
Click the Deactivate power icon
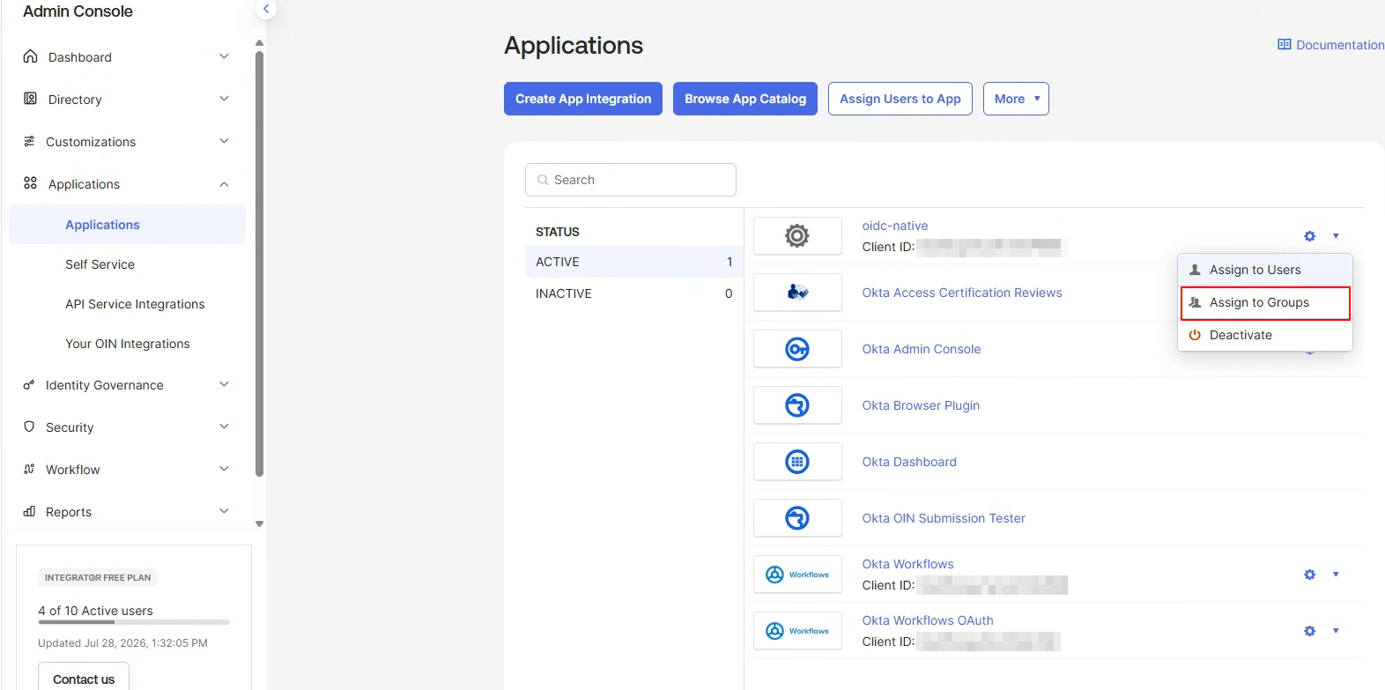tap(1195, 335)
